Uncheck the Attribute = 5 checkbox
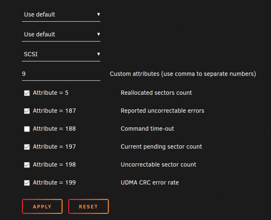Image resolution: width=271 pixels, height=220 pixels. pos(27,93)
